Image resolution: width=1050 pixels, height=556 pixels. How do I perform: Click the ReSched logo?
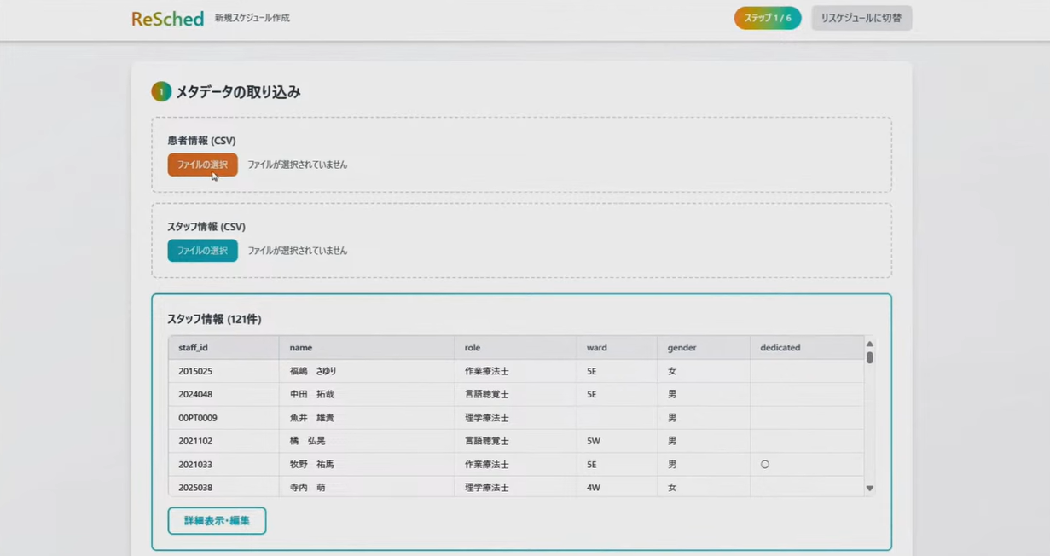(167, 18)
